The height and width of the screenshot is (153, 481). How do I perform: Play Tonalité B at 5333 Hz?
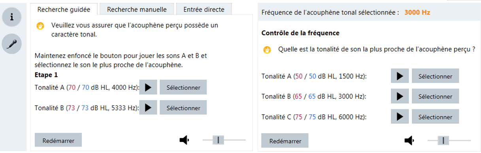click(148, 108)
